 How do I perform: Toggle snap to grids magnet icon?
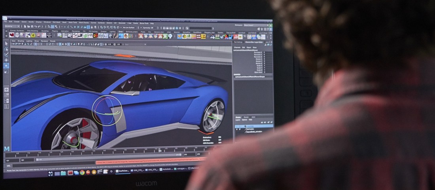[102, 27]
